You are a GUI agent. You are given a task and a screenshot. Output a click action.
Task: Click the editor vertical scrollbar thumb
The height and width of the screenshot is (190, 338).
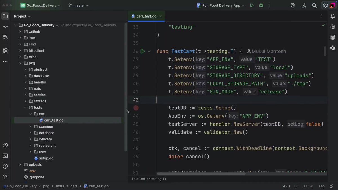pyautogui.click(x=325, y=51)
